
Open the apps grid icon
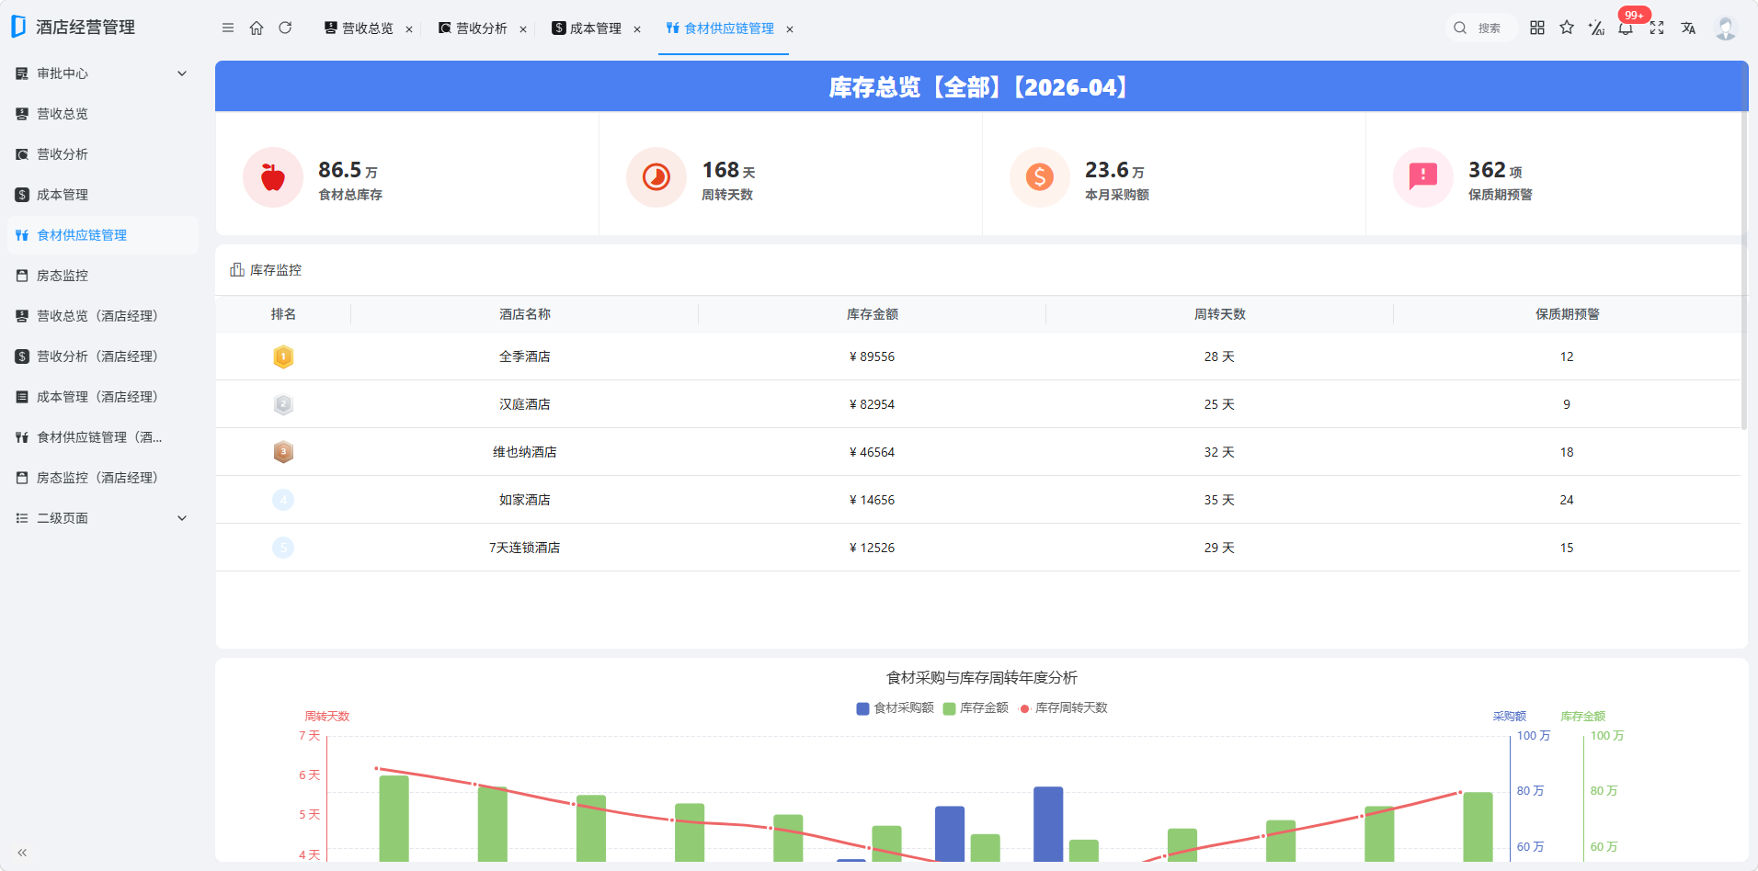[x=1537, y=28]
